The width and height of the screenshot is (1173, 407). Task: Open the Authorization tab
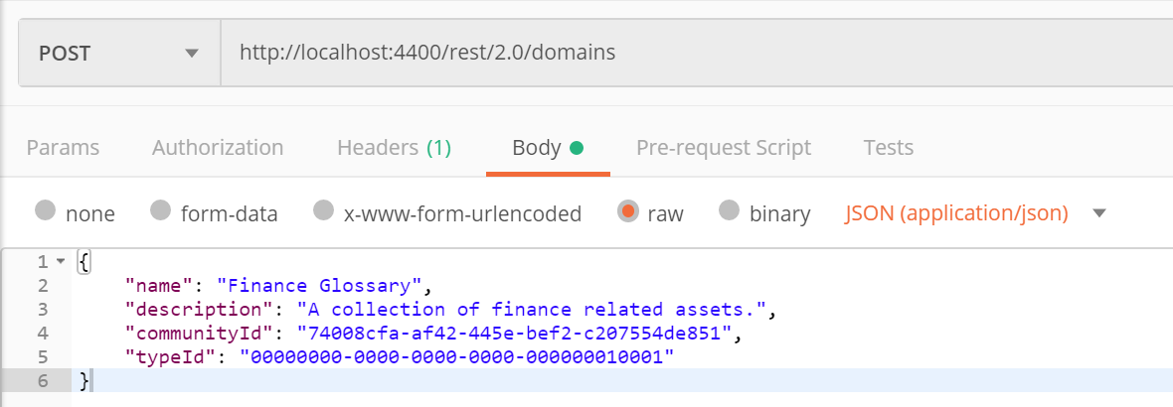(218, 148)
